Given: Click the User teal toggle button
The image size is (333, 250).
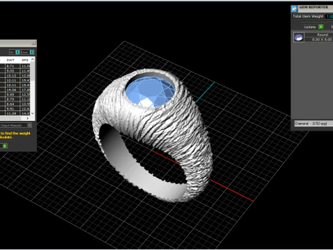Looking at the screenshot, I should point(32,52).
